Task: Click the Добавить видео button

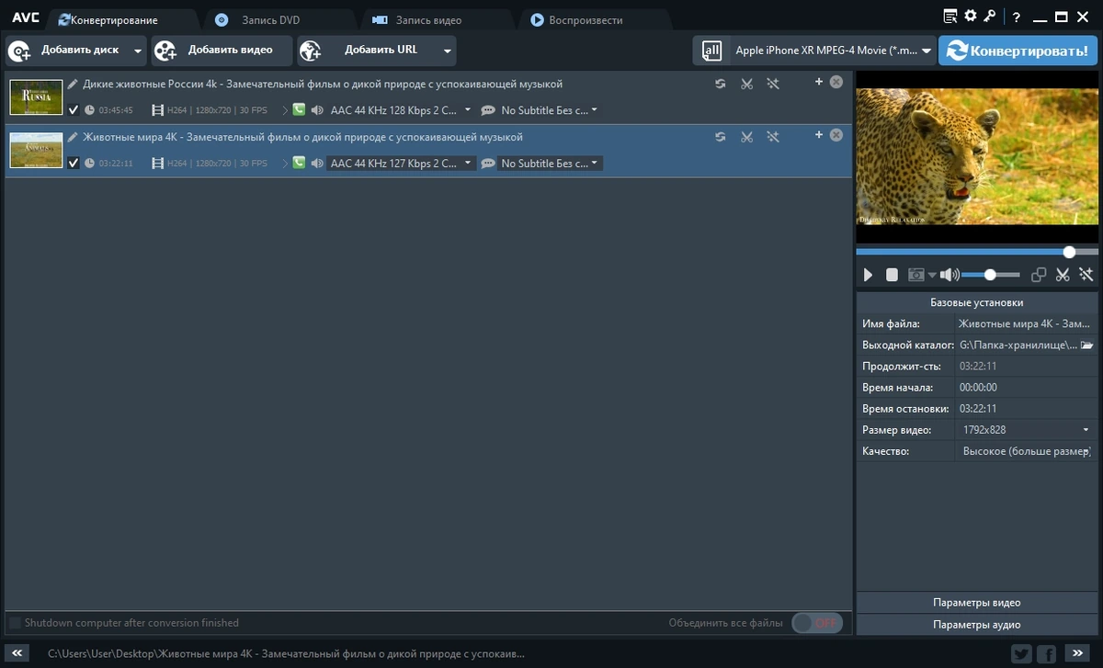Action: 222,51
